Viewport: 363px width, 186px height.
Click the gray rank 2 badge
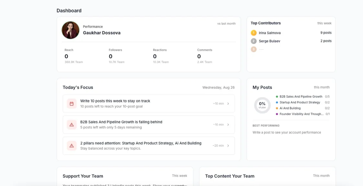tap(254, 41)
